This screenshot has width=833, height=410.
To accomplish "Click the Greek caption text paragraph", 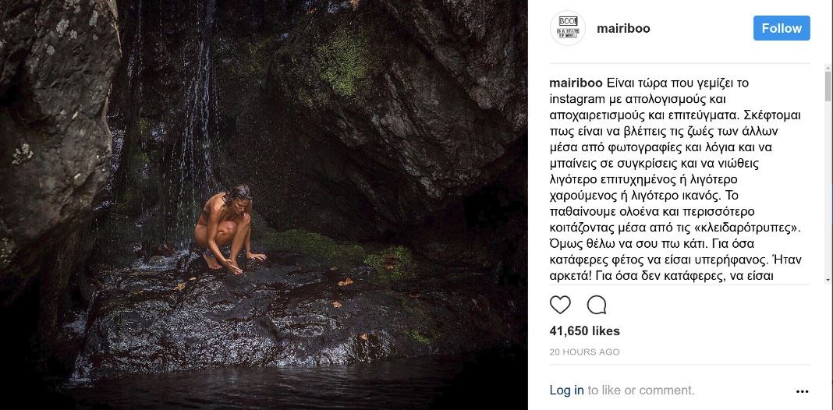I will (x=675, y=179).
